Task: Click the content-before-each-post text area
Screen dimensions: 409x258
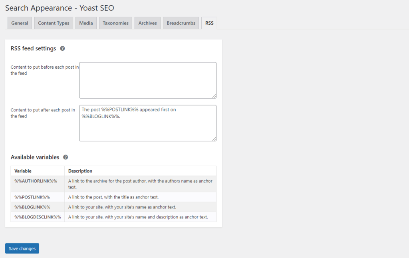Action: 148,80
